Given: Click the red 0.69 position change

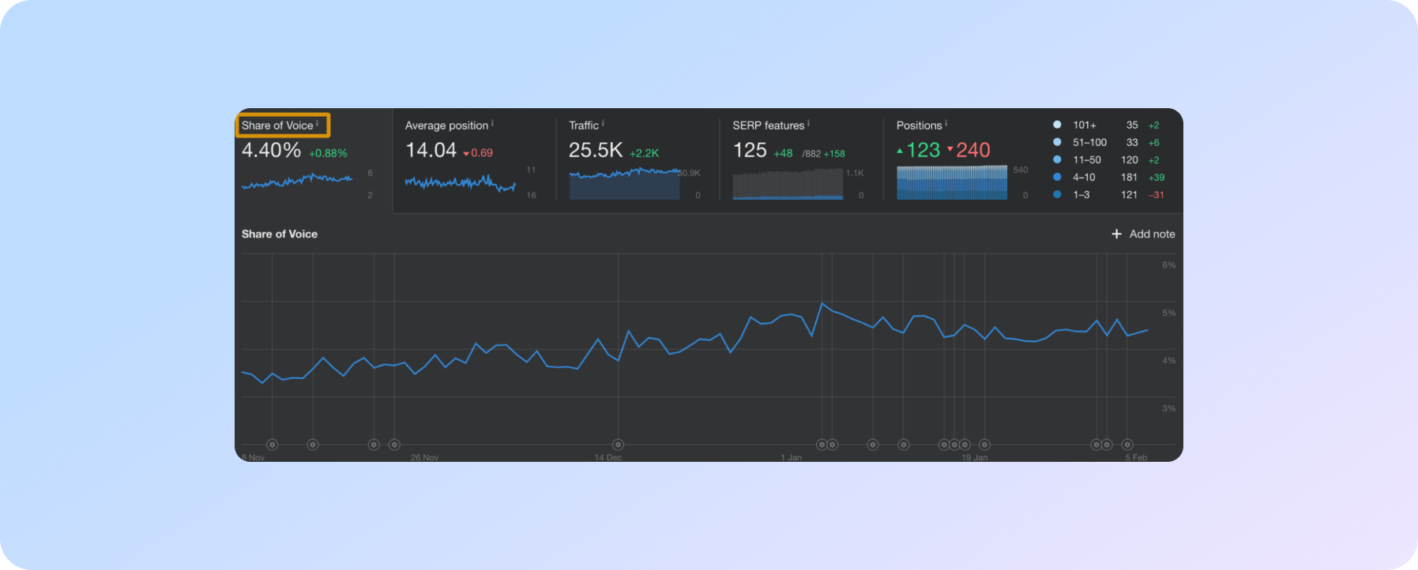Looking at the screenshot, I should pyautogui.click(x=478, y=153).
